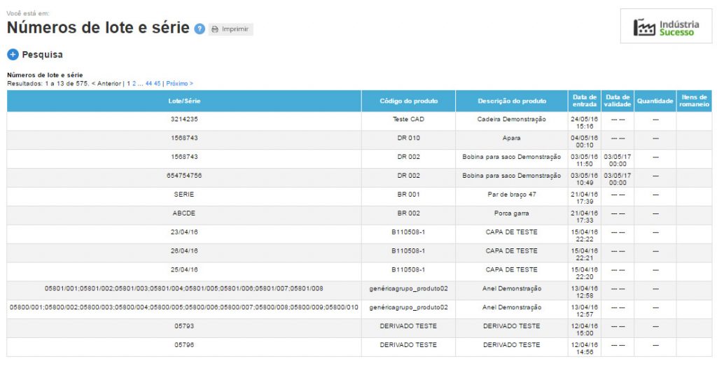
Task: Go to results page 2
Action: [134, 83]
